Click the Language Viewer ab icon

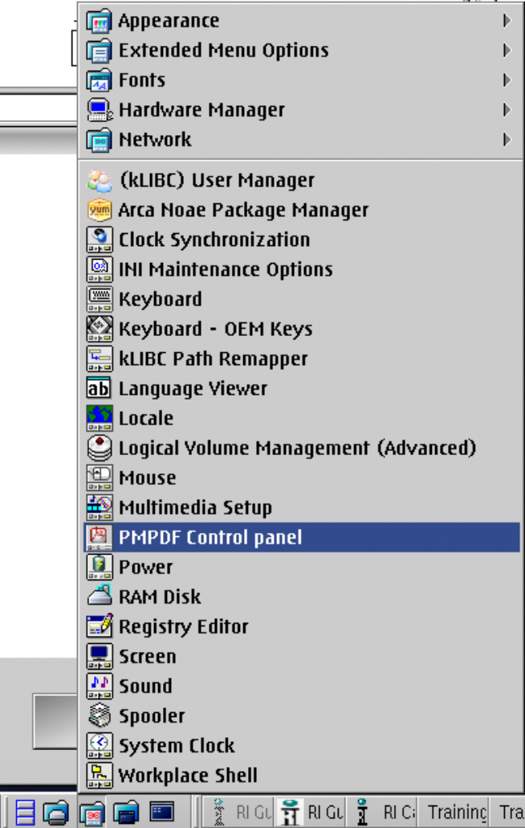pos(99,388)
